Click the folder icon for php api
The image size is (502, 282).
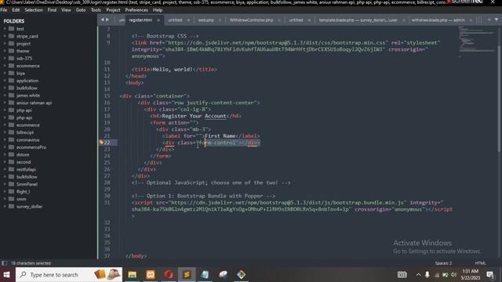tap(11, 110)
